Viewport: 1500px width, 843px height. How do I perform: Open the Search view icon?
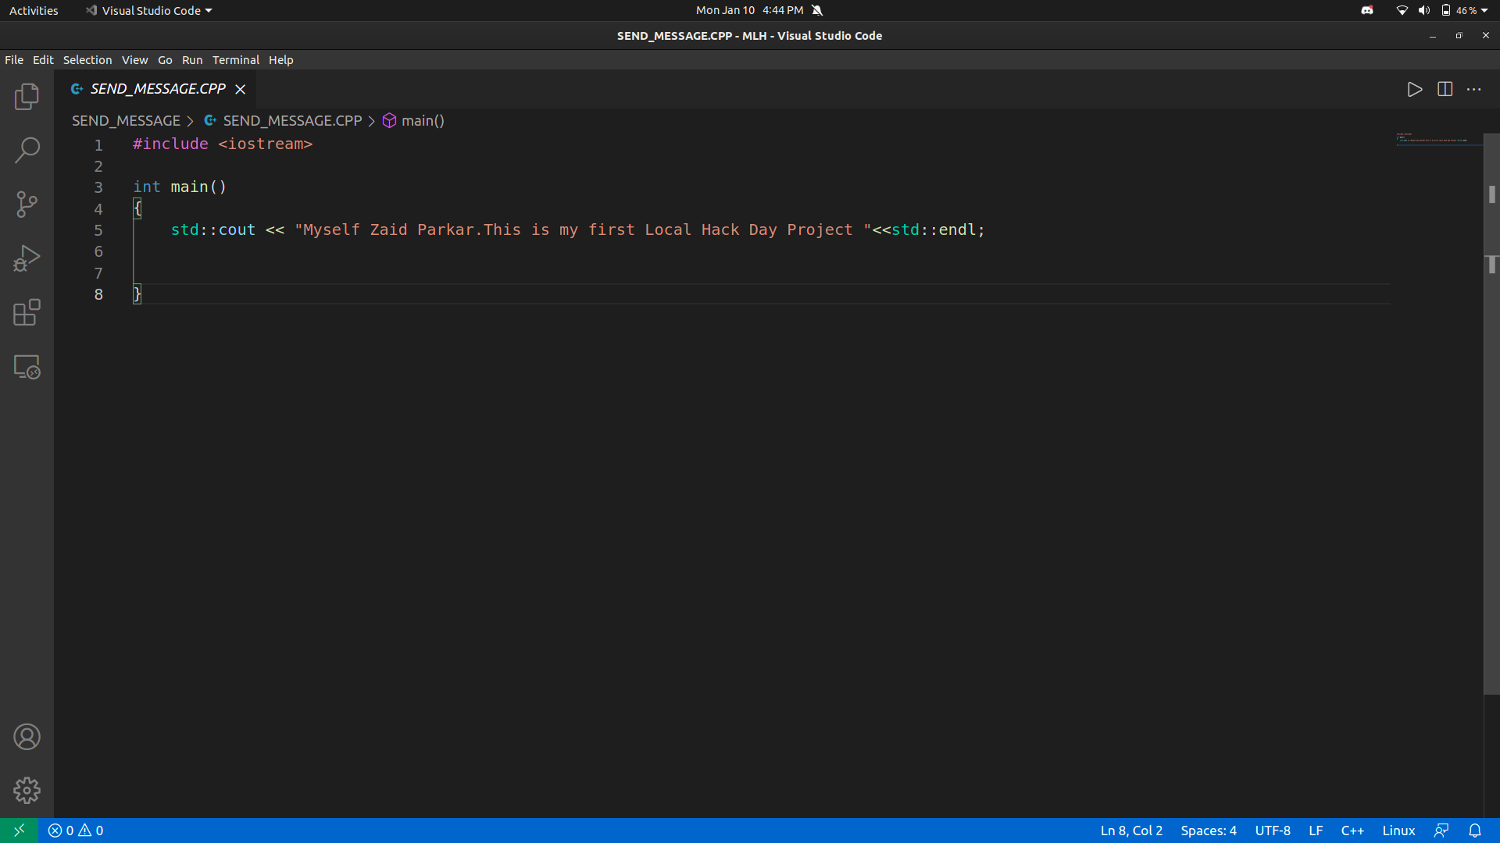pos(27,151)
